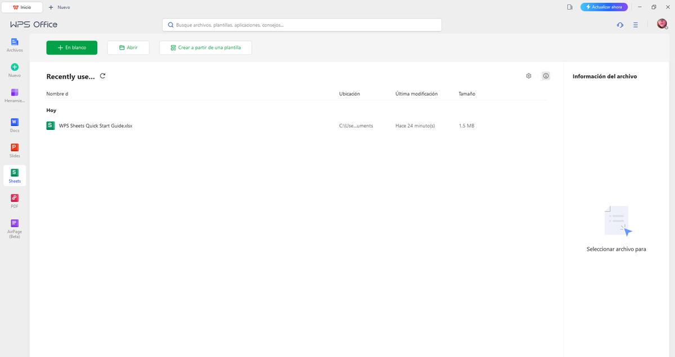
Task: Click the Nuevo green plus sidebar icon
Action: 15,70
